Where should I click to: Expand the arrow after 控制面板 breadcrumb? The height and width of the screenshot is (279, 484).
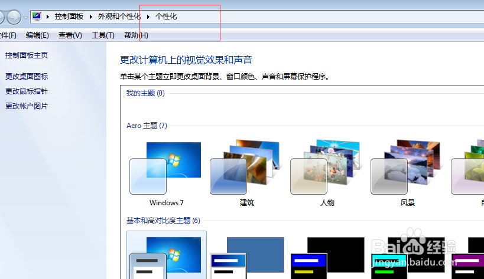[91, 17]
